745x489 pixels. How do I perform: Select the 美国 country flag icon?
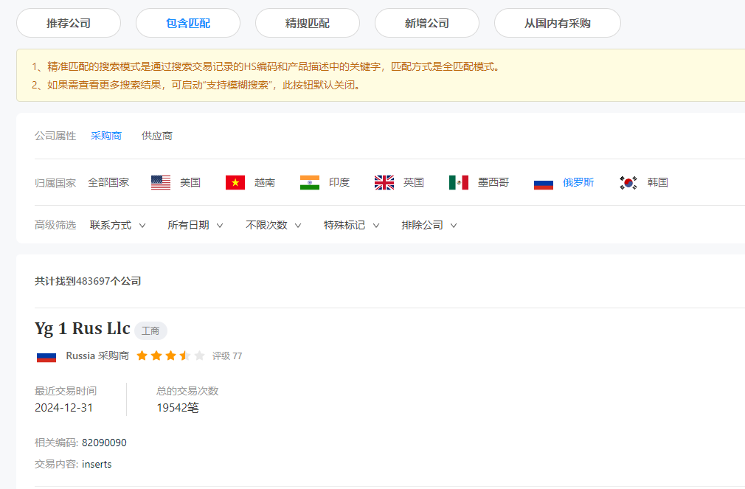tap(161, 181)
